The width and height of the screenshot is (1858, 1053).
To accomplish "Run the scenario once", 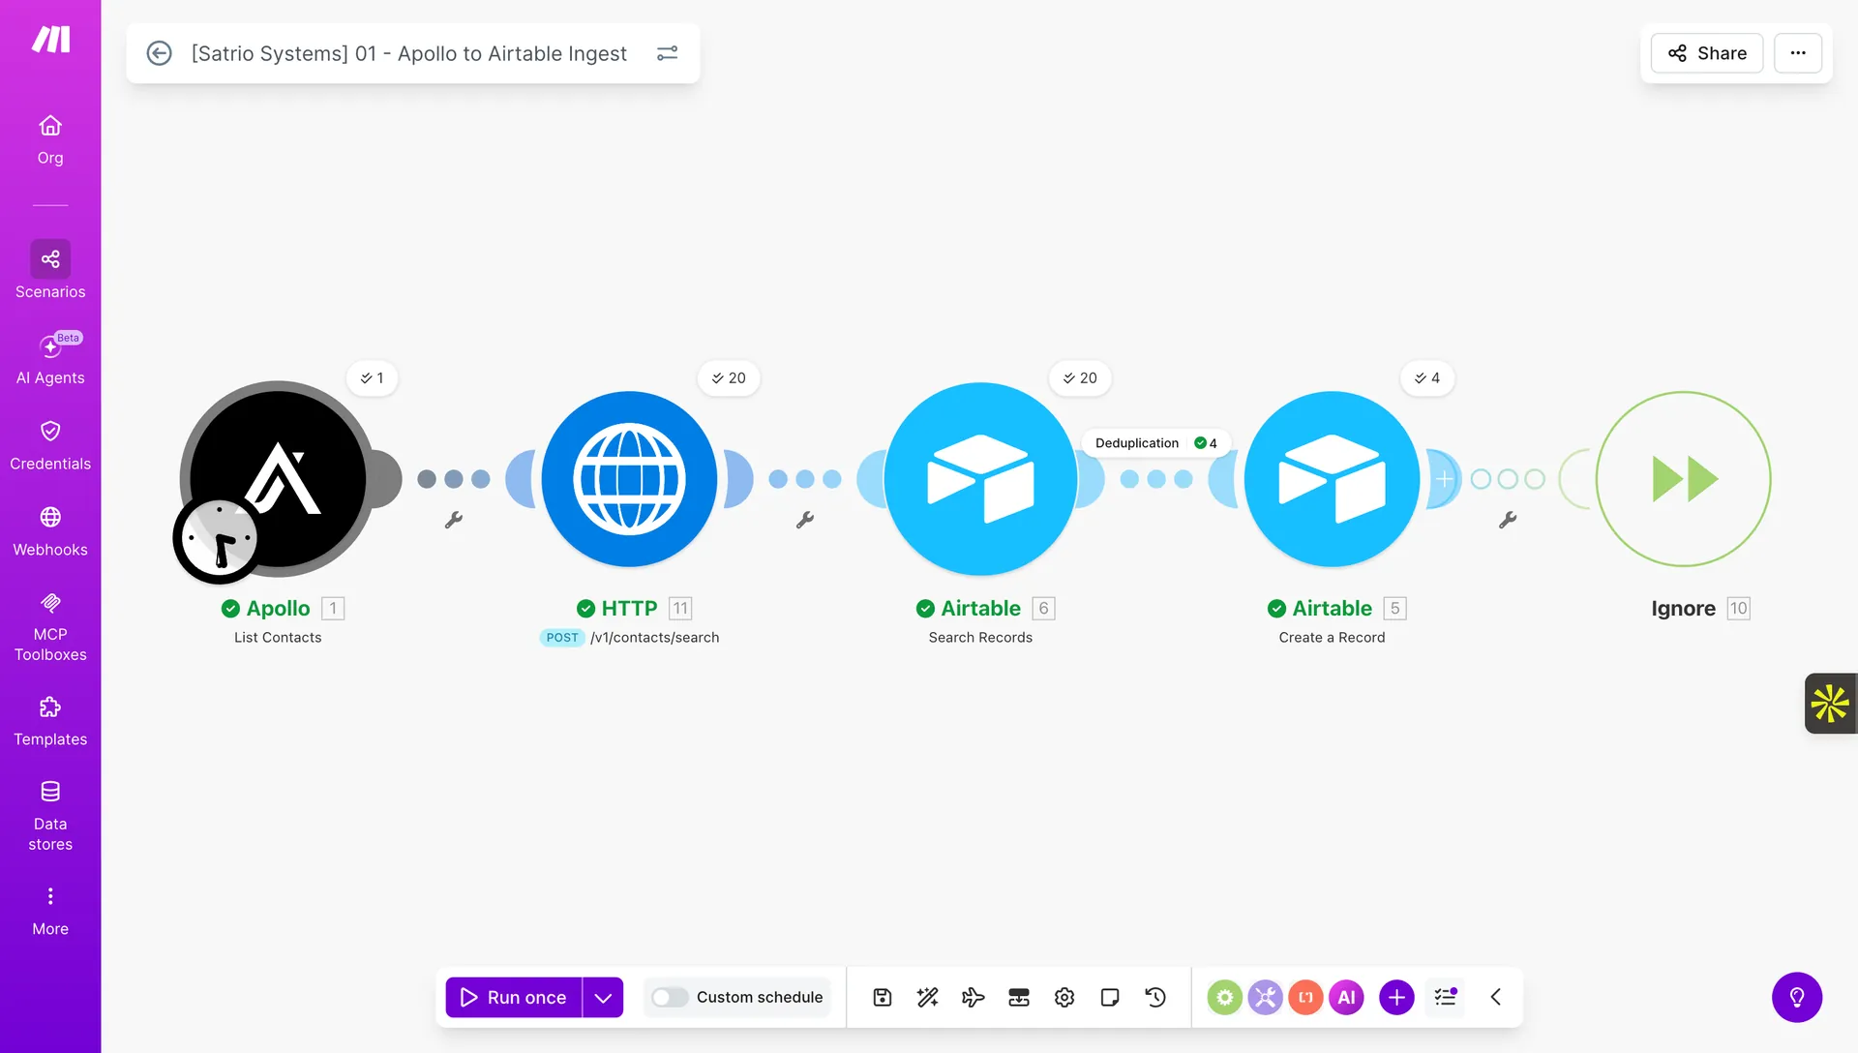I will pos(513,997).
